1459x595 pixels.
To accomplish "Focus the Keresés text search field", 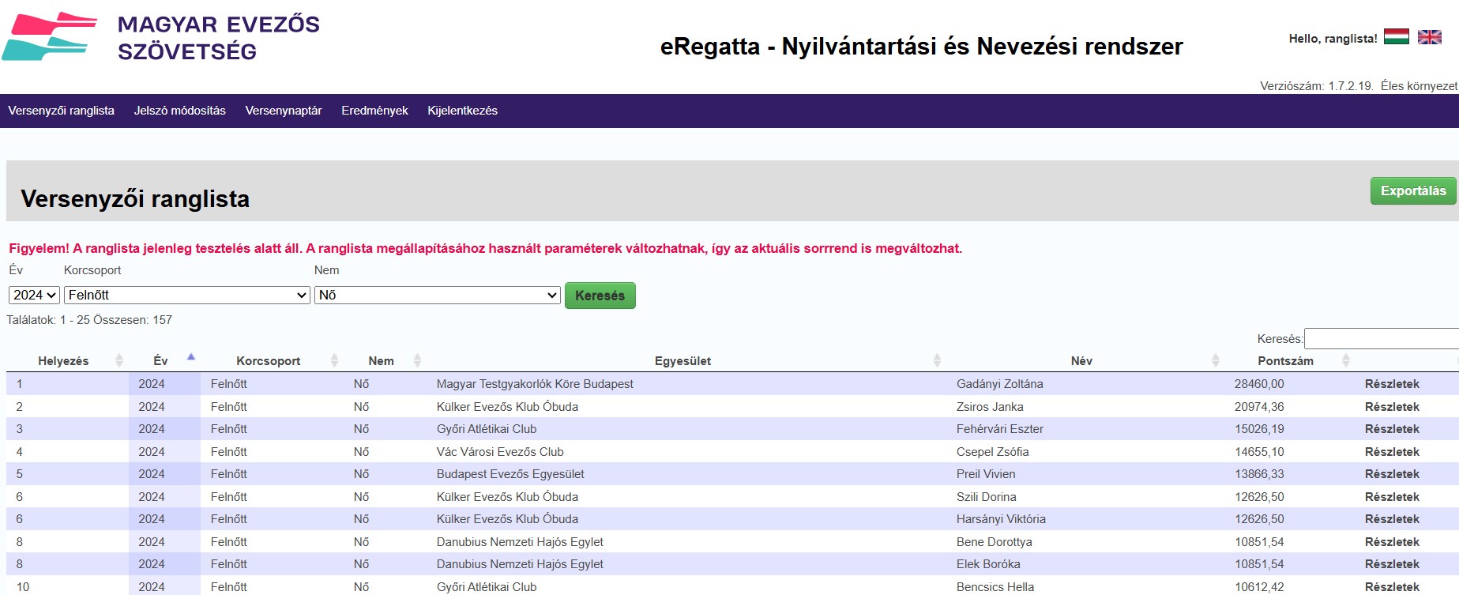I will pos(1381,339).
